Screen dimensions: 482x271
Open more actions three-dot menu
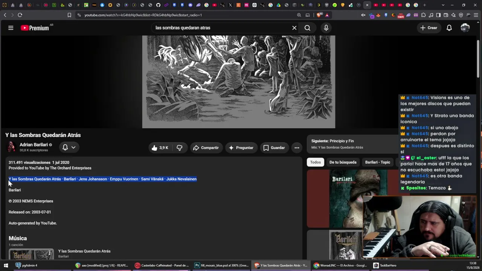pos(297,148)
